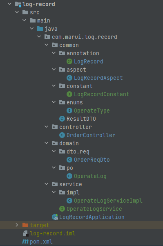163x246 pixels.
Task: Collapse the log-record module node
Action: click(x=10, y=4)
